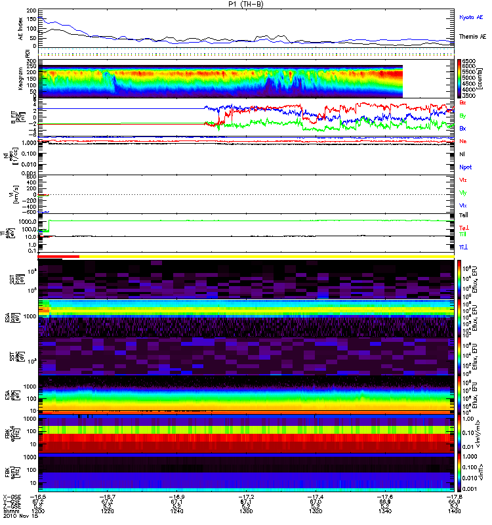Click the "X-GSE" row label
492x525 pixels.
(x=12, y=497)
